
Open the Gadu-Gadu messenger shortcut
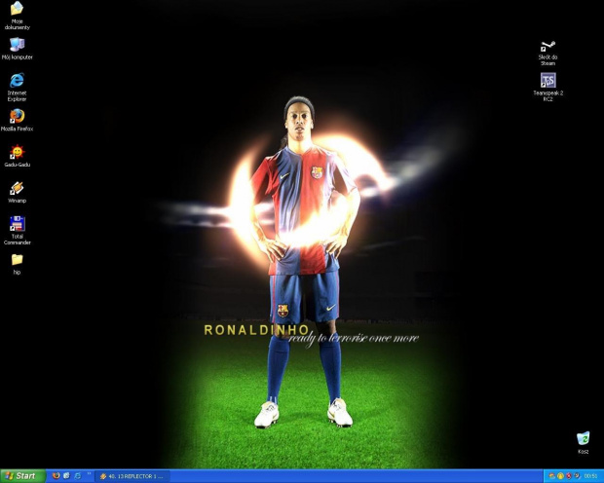(17, 156)
